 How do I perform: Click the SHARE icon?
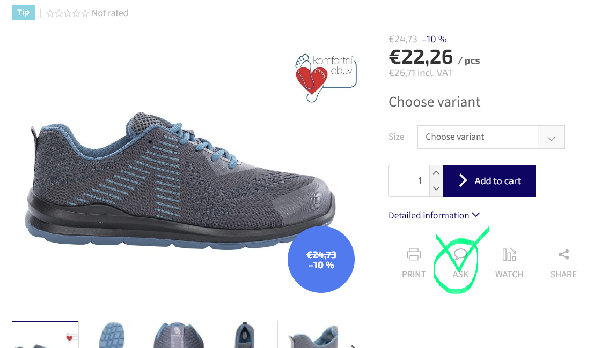pyautogui.click(x=564, y=254)
